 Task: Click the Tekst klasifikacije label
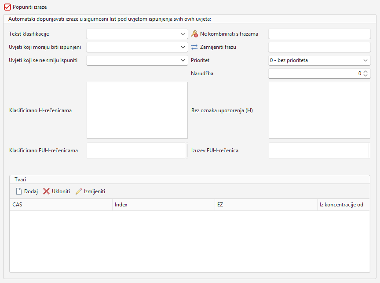29,34
